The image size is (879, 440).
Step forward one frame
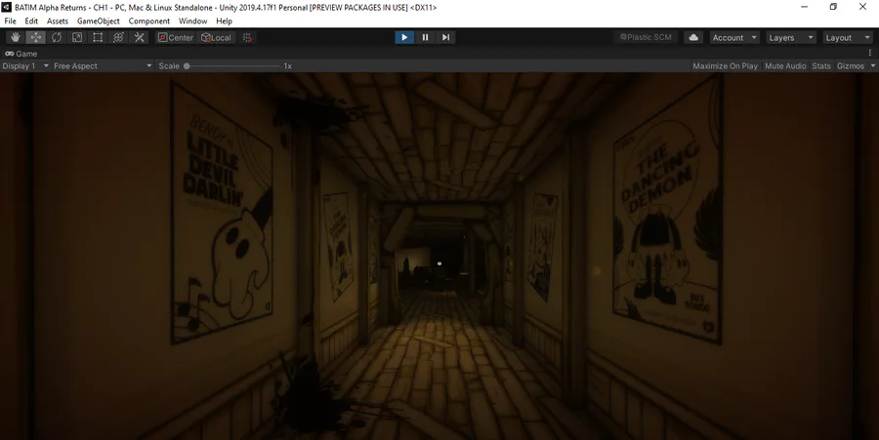[x=445, y=37]
